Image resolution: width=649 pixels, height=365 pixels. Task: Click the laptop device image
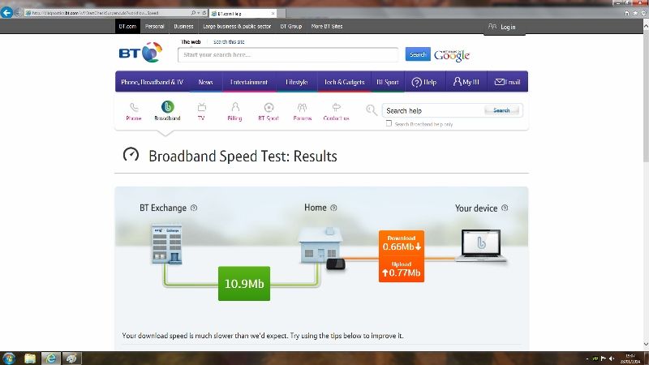click(481, 246)
